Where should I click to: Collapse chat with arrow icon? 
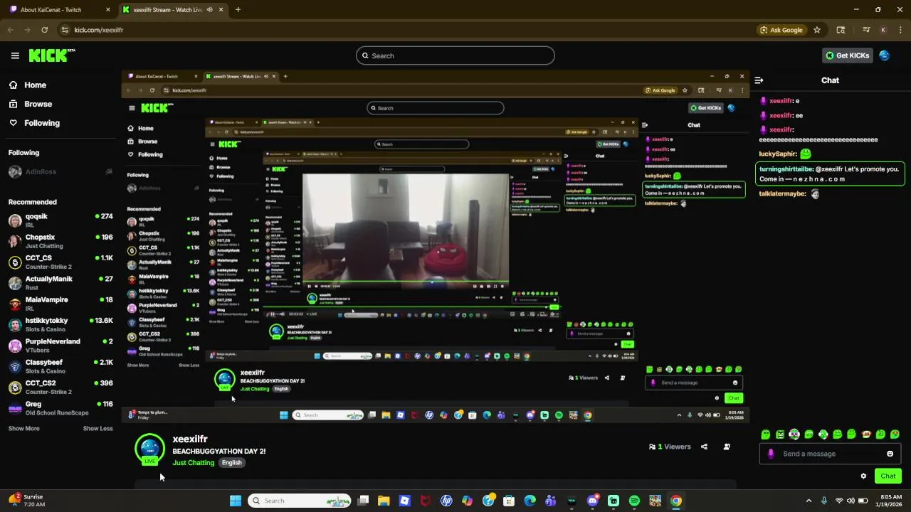(x=759, y=80)
